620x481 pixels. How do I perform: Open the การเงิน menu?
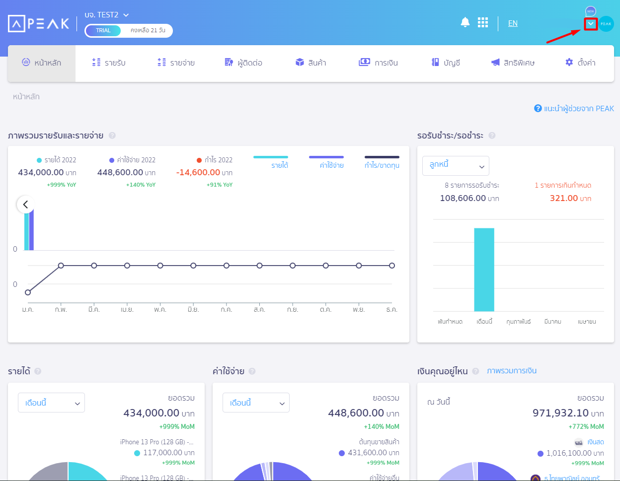378,63
